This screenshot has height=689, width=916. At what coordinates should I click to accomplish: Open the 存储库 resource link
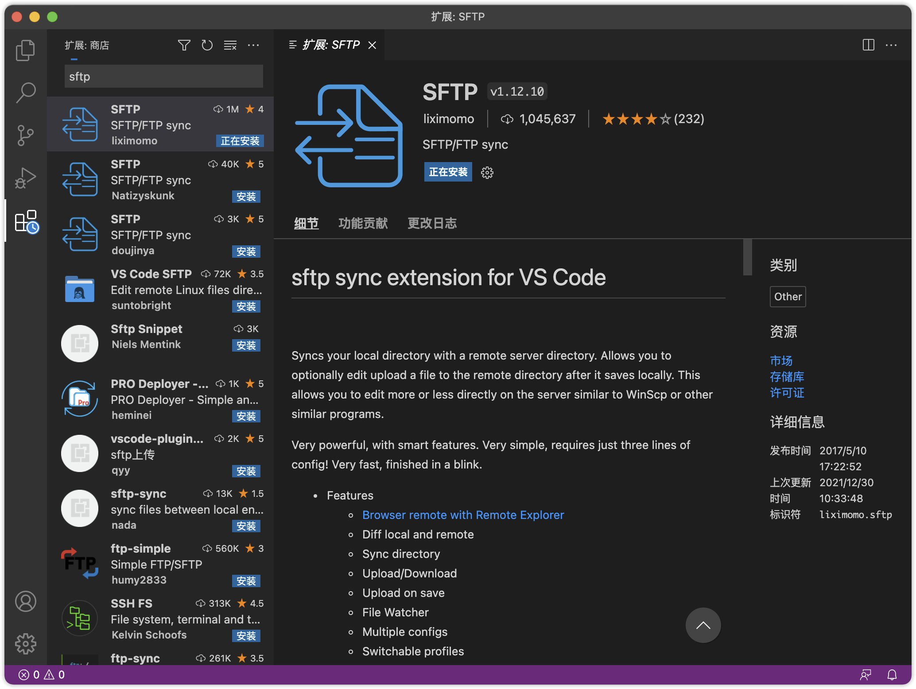pyautogui.click(x=787, y=377)
